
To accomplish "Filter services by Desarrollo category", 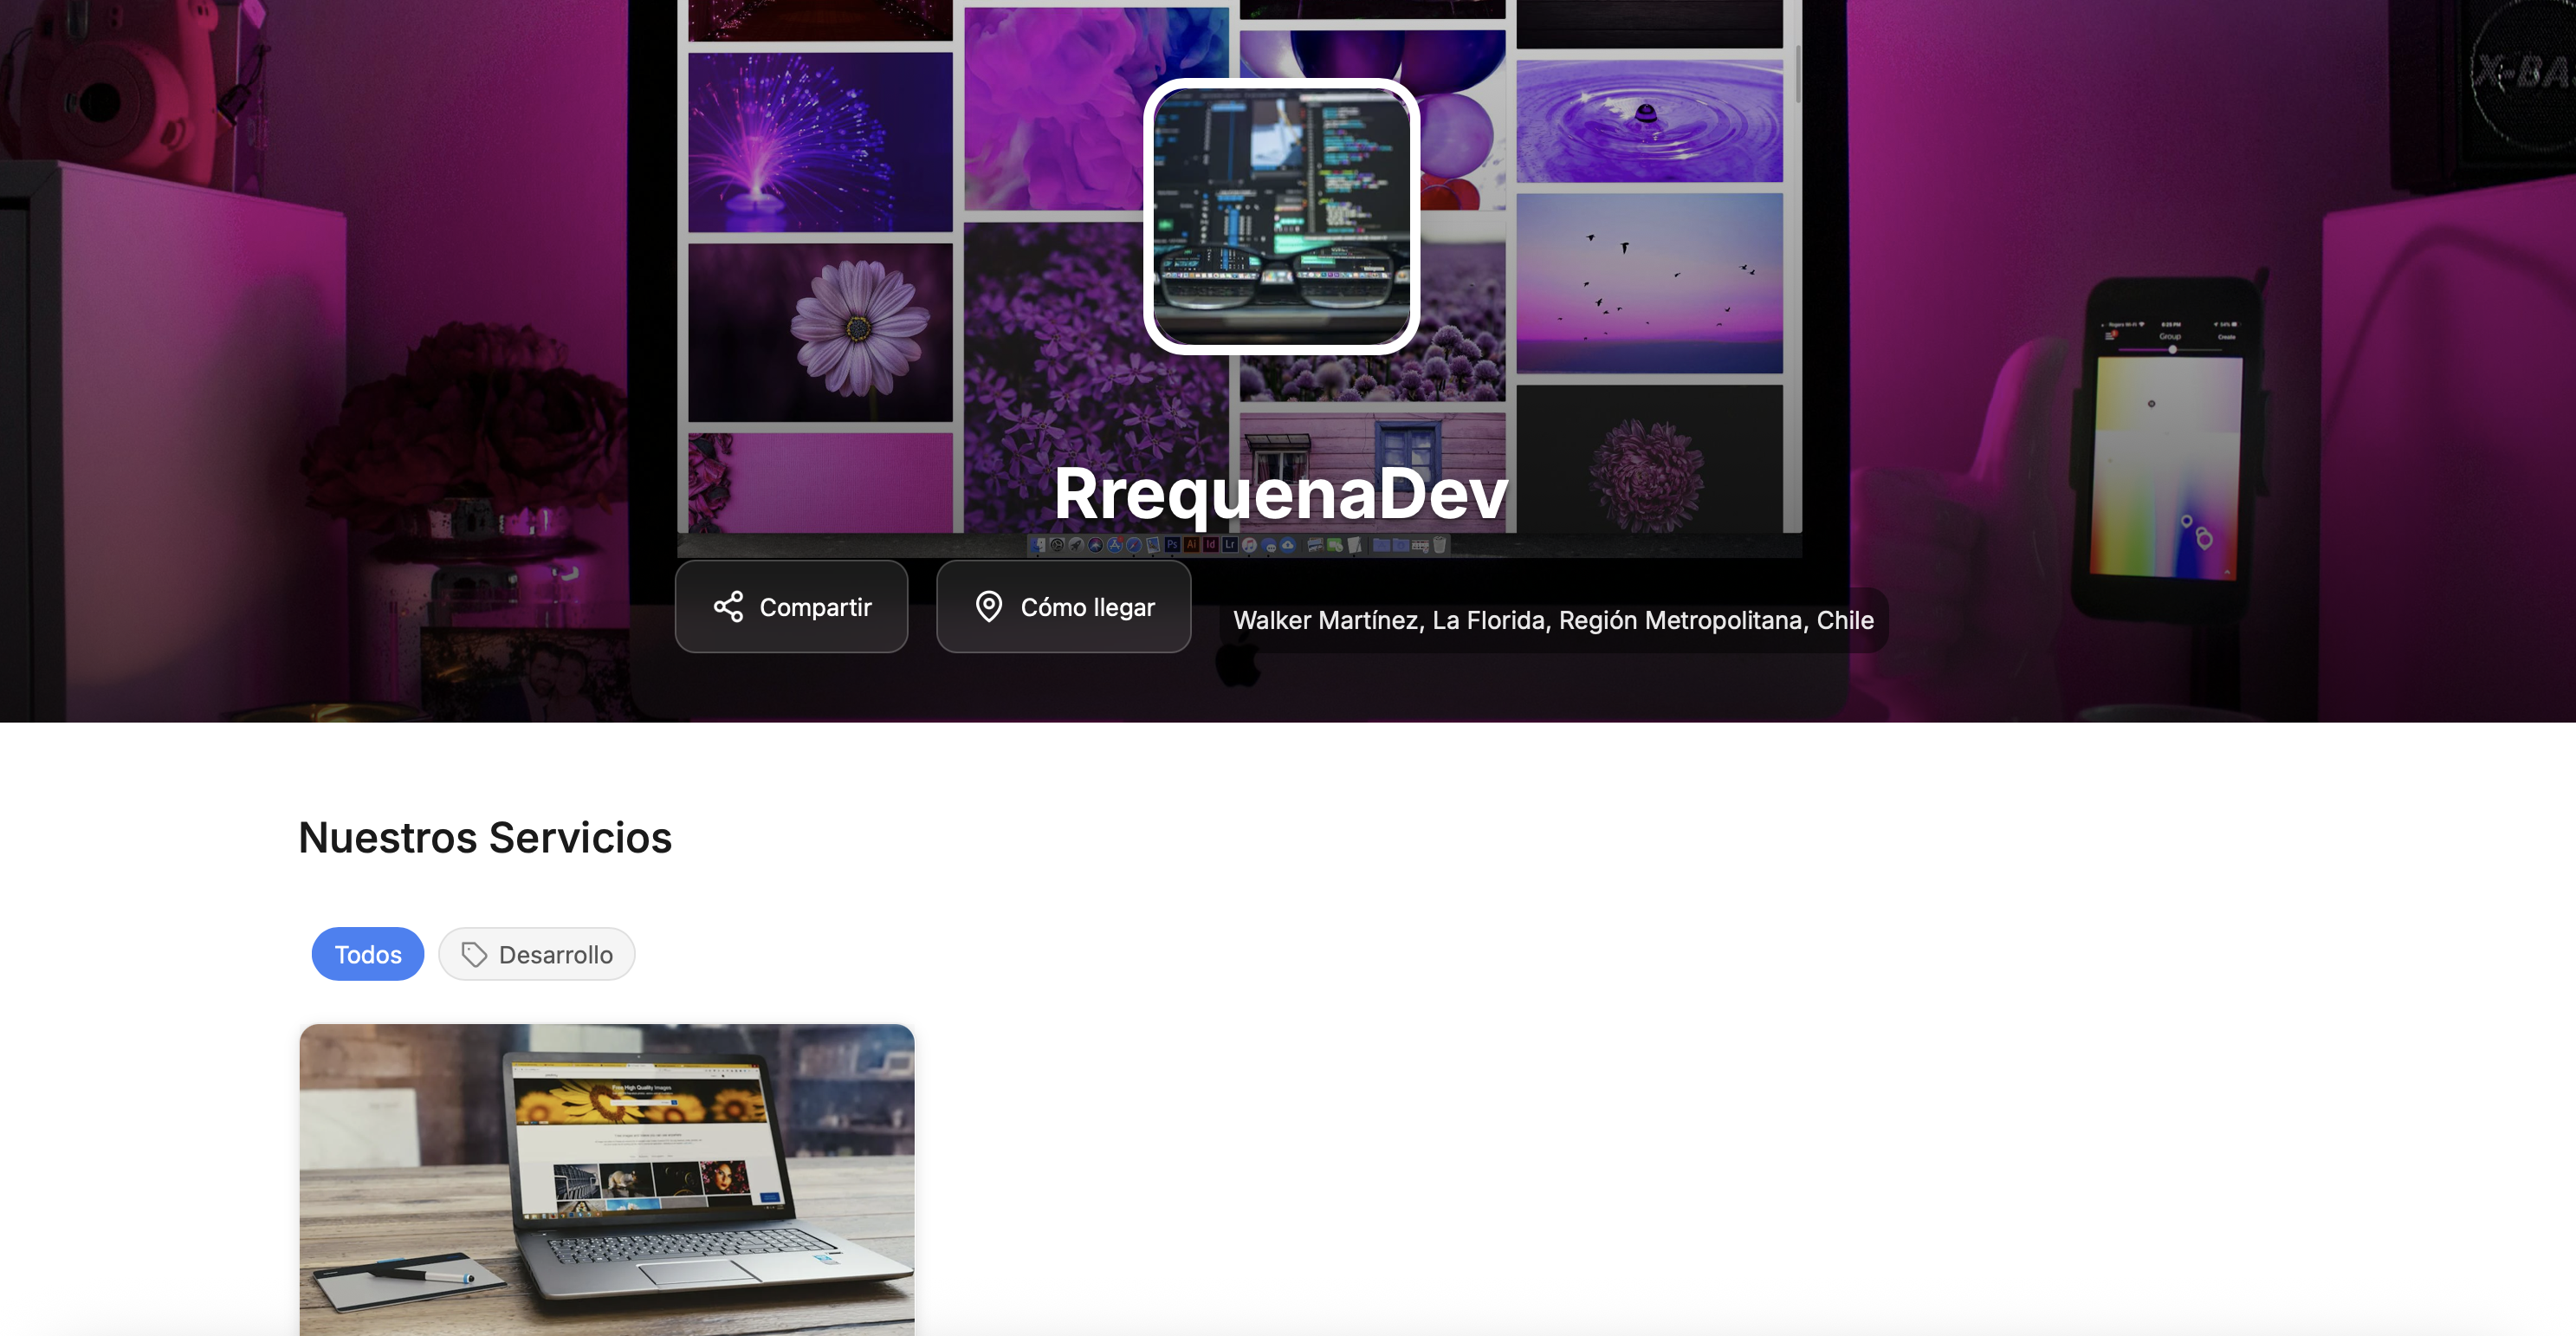I will coord(537,954).
